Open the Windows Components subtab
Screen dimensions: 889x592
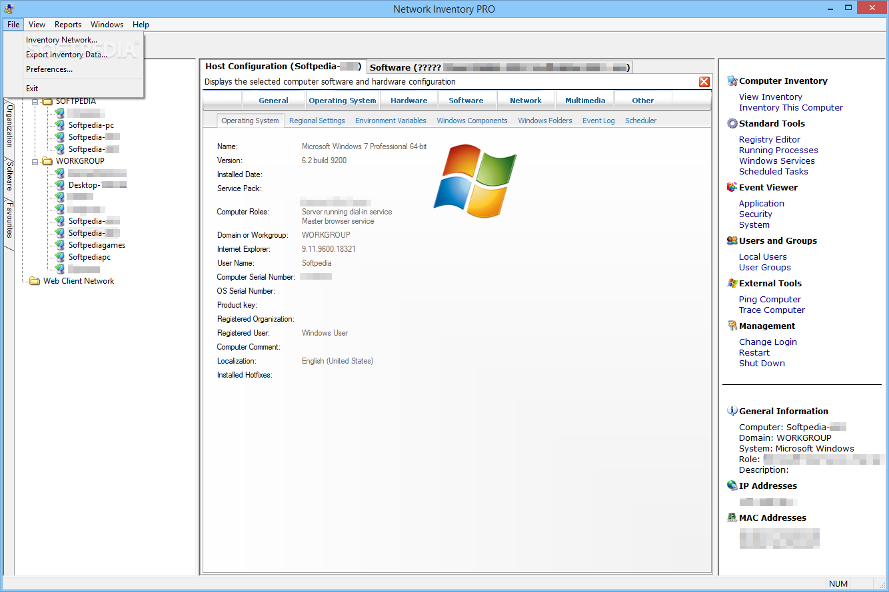coord(472,121)
